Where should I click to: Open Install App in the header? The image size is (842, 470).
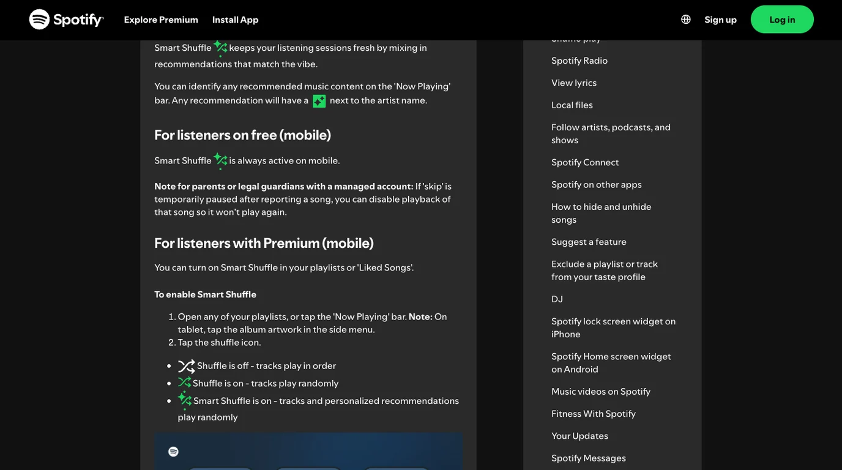(236, 20)
